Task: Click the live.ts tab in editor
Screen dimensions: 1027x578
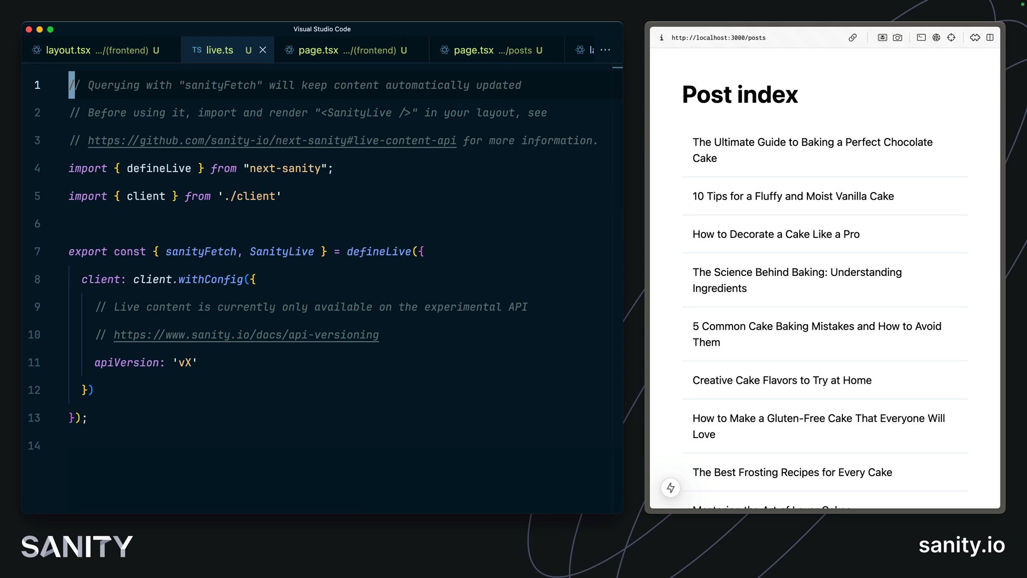Action: coord(219,50)
